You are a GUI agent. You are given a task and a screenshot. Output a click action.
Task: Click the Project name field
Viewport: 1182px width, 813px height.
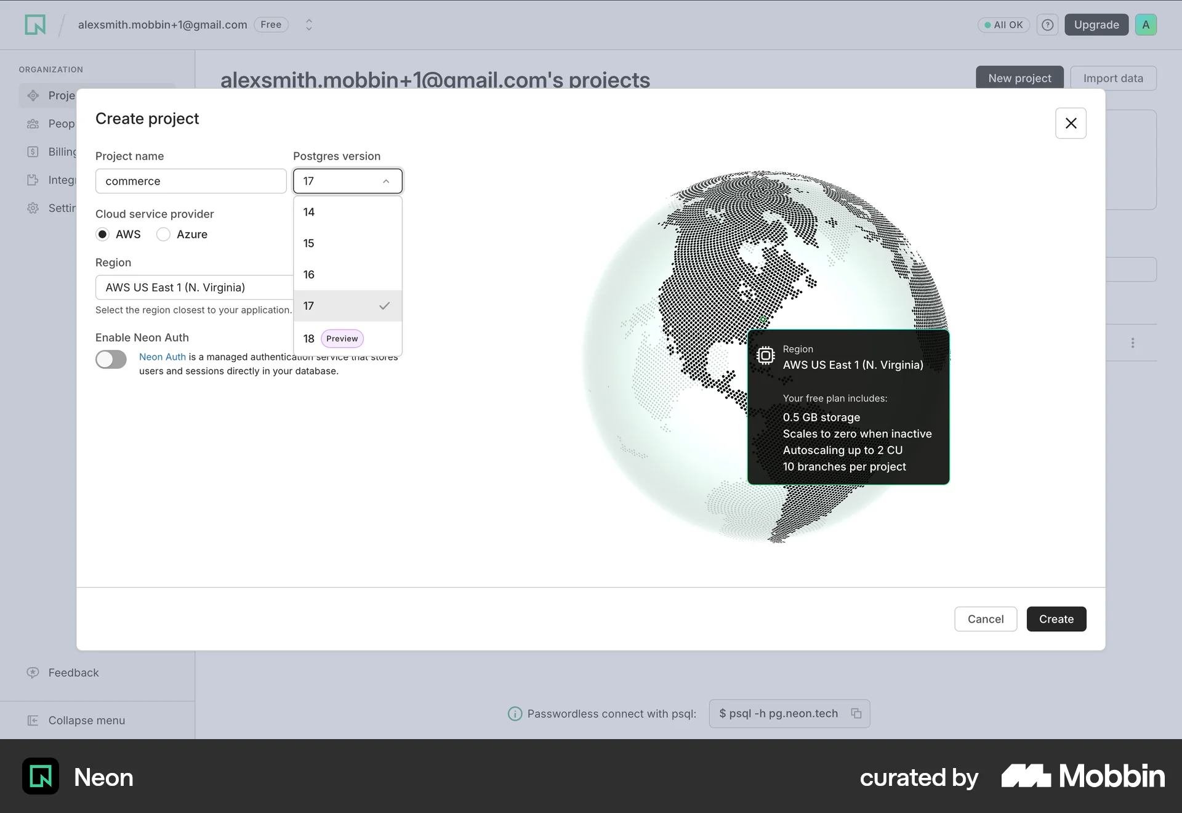[x=191, y=181]
